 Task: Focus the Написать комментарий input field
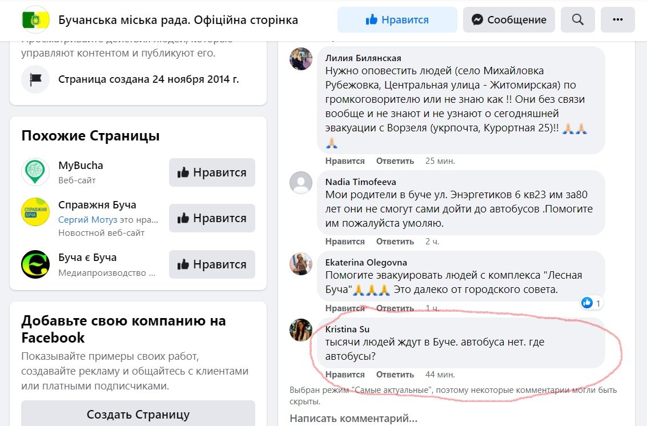click(353, 419)
